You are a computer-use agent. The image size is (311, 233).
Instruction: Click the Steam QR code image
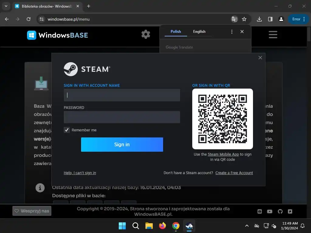[x=223, y=119]
